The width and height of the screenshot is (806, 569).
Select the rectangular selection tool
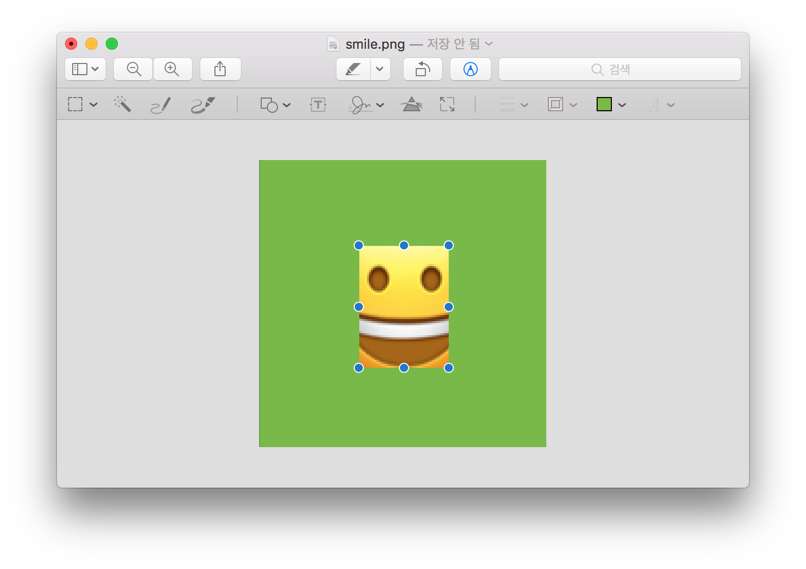(75, 105)
